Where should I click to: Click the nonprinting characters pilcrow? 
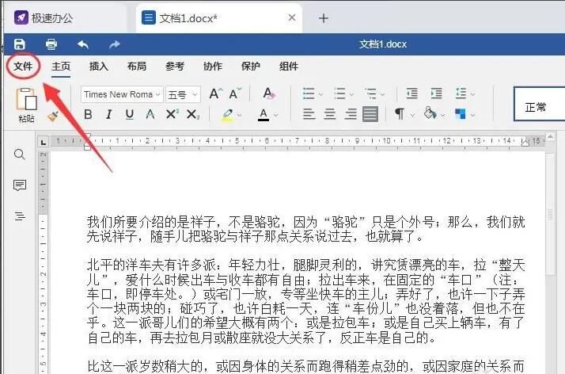[x=400, y=114]
